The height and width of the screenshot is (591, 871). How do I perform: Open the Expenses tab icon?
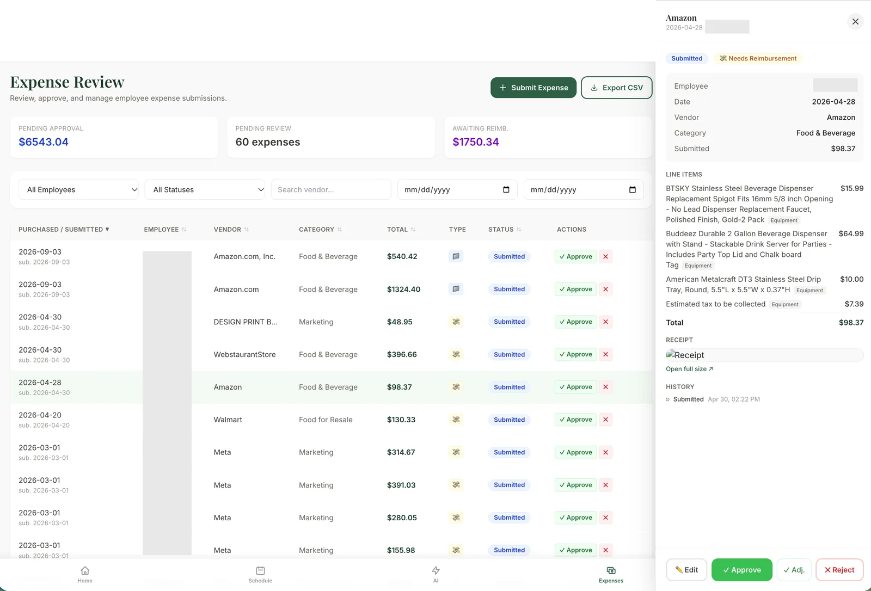tap(611, 570)
